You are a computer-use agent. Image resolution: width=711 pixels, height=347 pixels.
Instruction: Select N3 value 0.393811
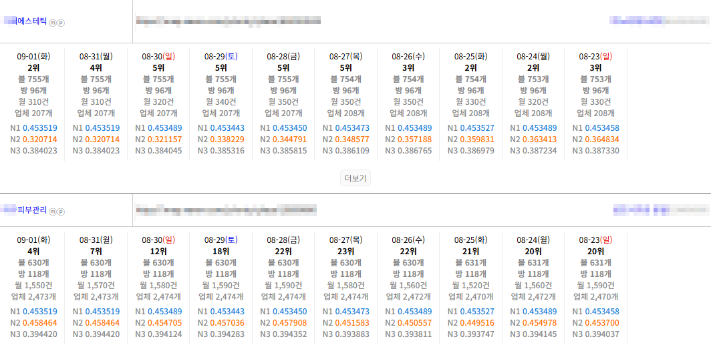tap(415, 335)
